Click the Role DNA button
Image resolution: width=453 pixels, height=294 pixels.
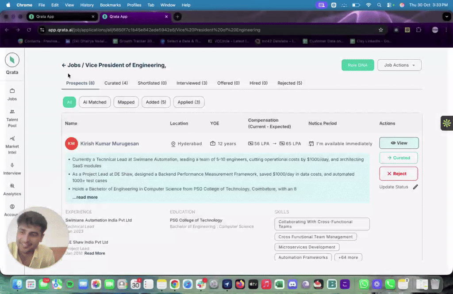point(357,65)
